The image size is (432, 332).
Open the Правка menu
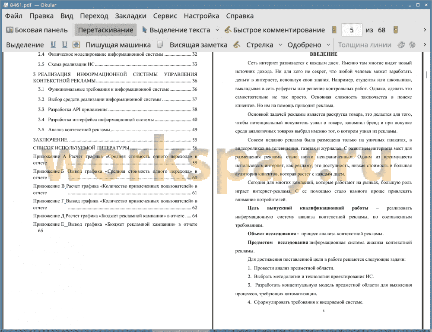(41, 16)
